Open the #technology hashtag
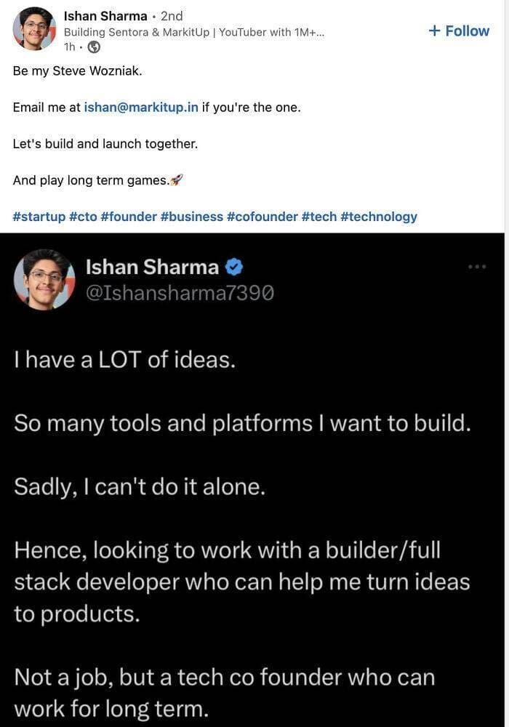Screen dimensions: 509x727 click(378, 217)
